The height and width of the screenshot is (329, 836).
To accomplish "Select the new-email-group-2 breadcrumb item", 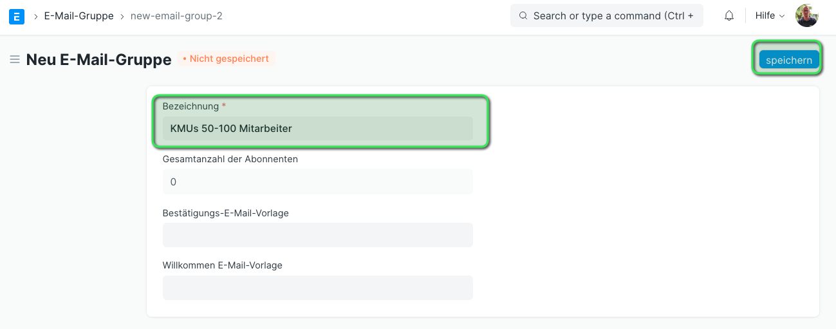I will point(176,16).
